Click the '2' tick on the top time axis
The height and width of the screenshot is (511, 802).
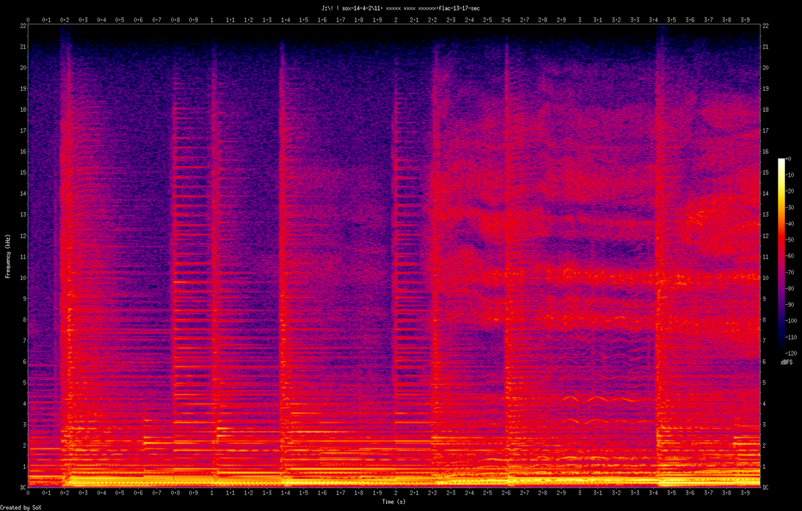(x=396, y=20)
